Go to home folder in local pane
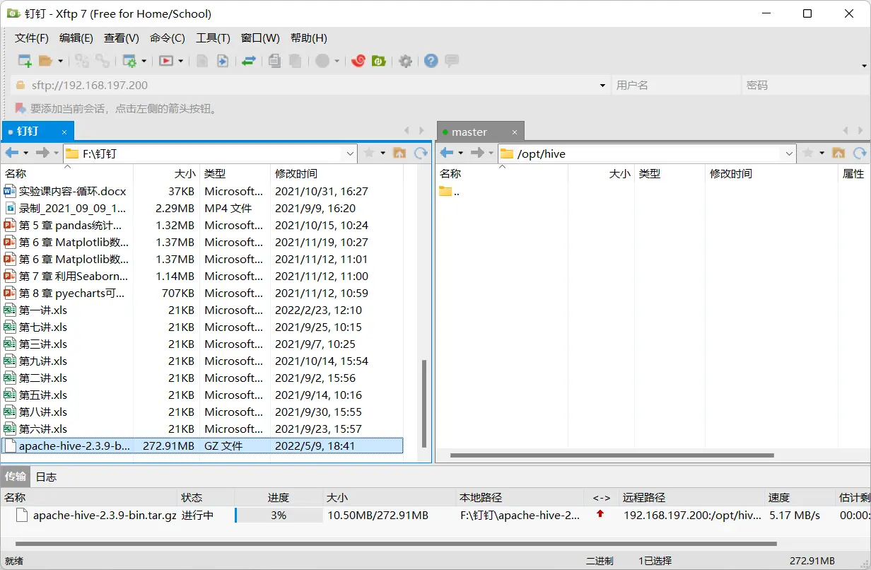The height and width of the screenshot is (570, 871). (x=399, y=153)
